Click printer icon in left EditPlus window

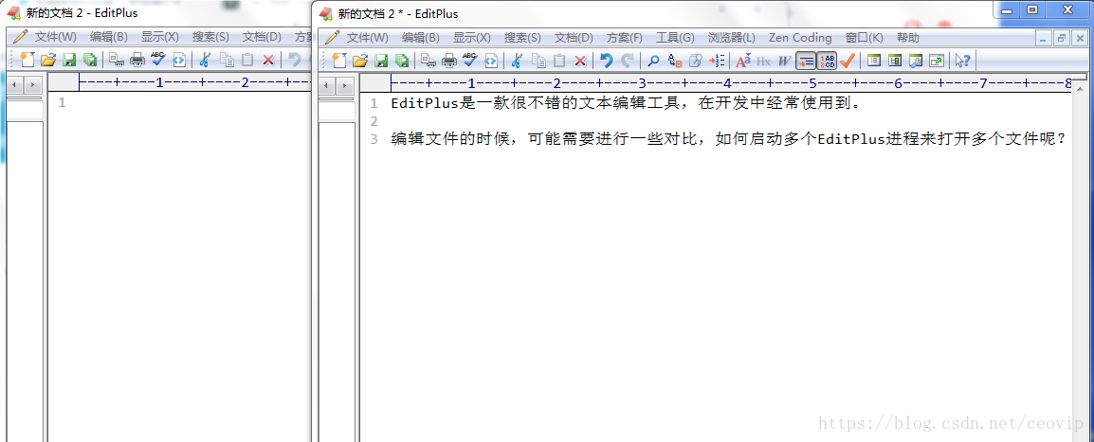point(137,60)
